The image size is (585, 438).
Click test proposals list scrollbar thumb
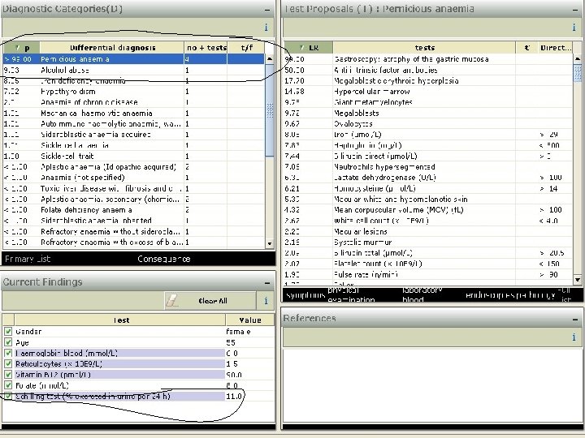(x=577, y=73)
